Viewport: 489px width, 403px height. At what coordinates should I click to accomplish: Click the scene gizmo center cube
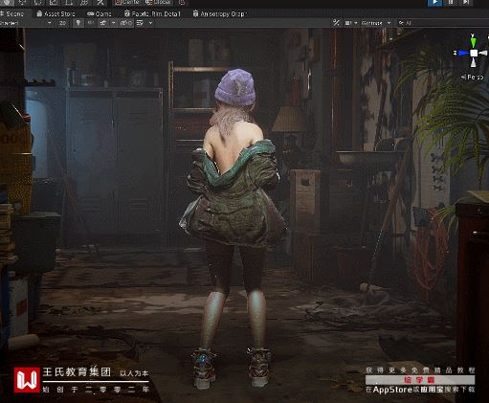pos(474,54)
